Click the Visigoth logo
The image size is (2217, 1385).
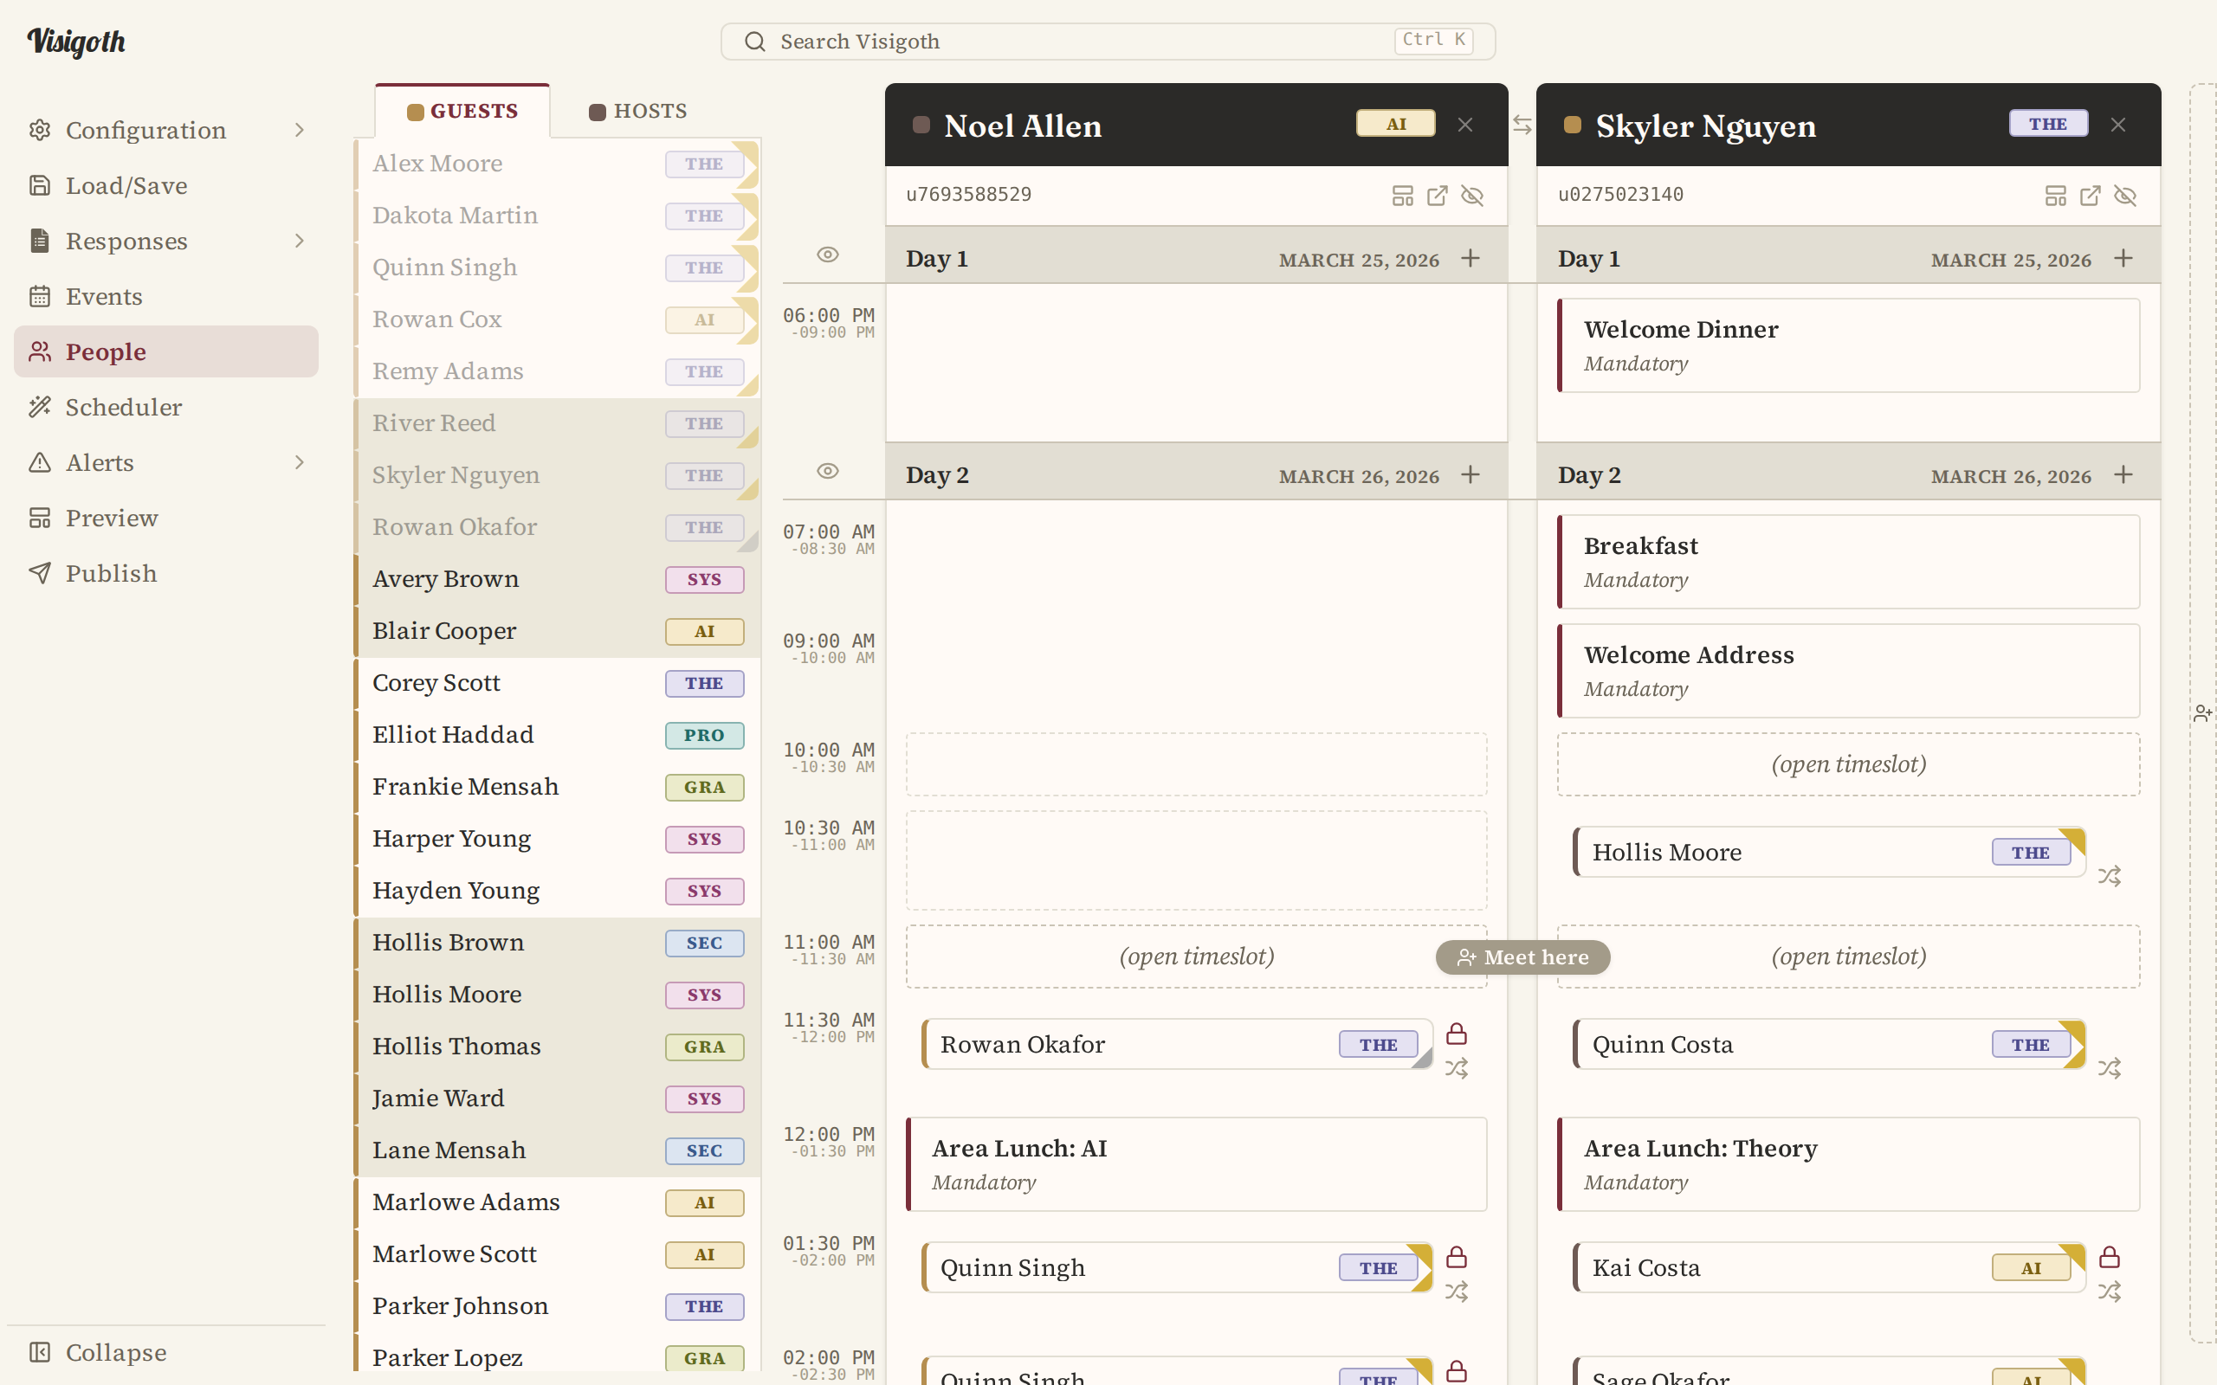(x=76, y=42)
